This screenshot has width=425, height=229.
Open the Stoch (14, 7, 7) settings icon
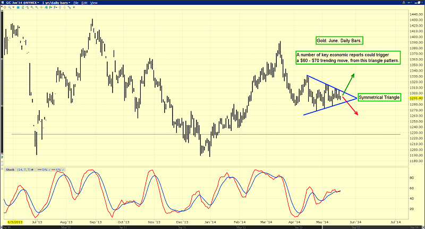pyautogui.click(x=33, y=170)
